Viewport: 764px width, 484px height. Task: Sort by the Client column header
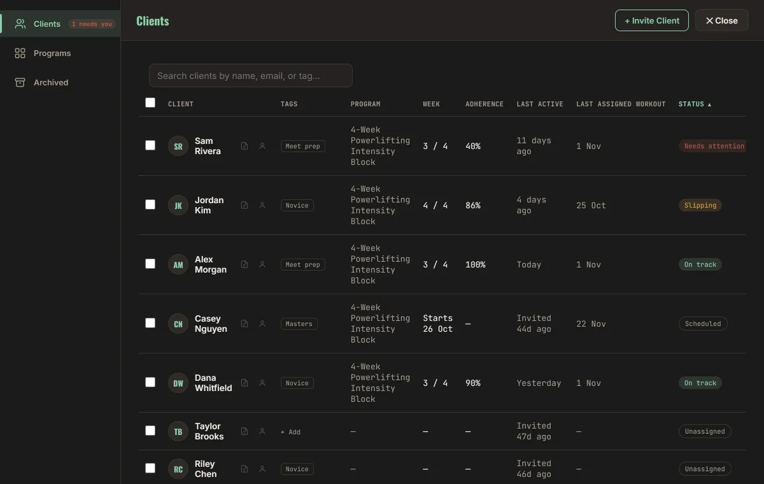(181, 104)
